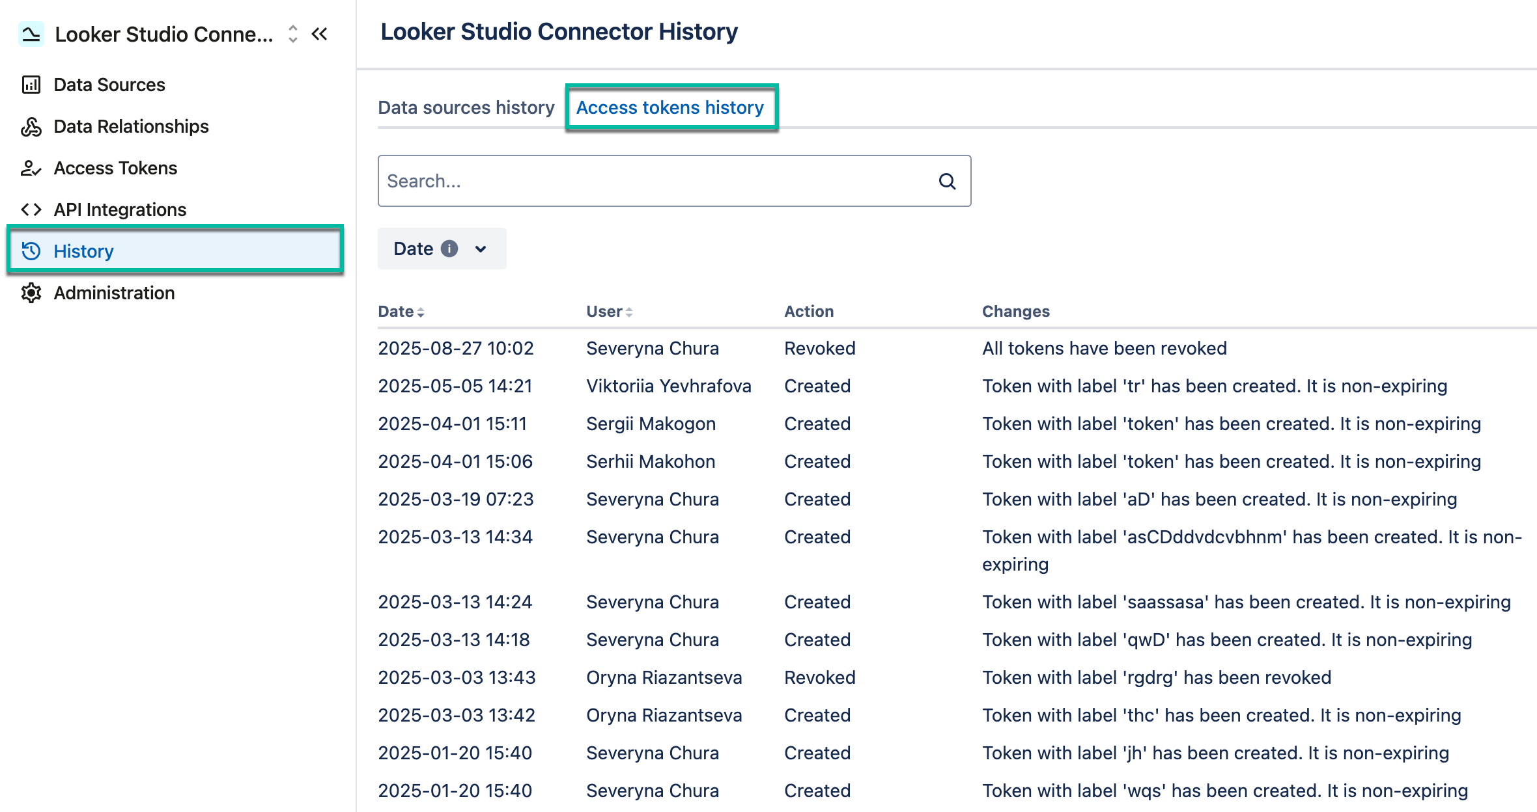Open the Date filter dropdown
Image resolution: width=1537 pixels, height=812 pixels.
tap(480, 249)
